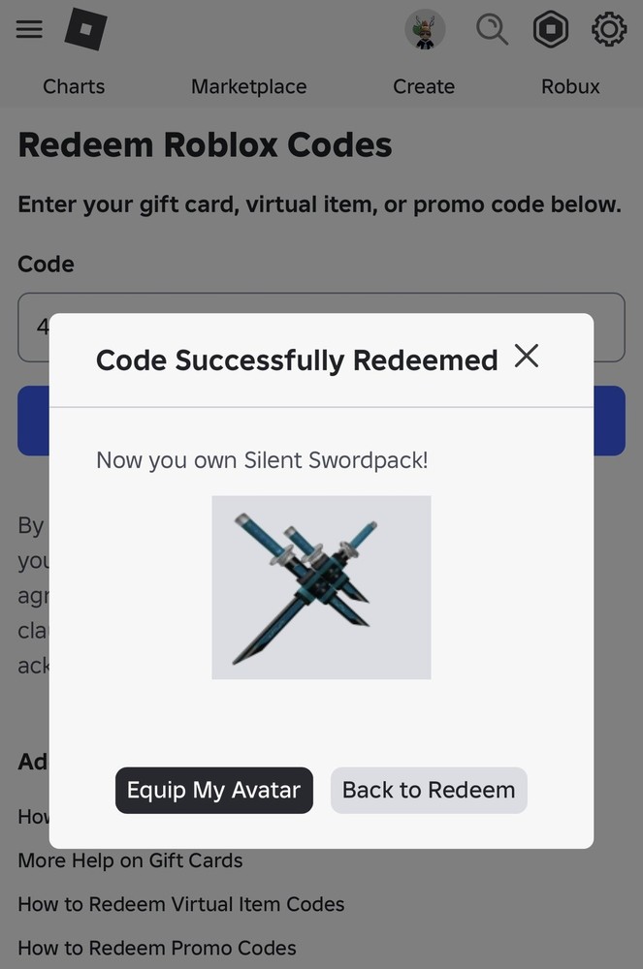The height and width of the screenshot is (969, 643).
Task: Navigate to the Robux page
Action: pos(570,86)
